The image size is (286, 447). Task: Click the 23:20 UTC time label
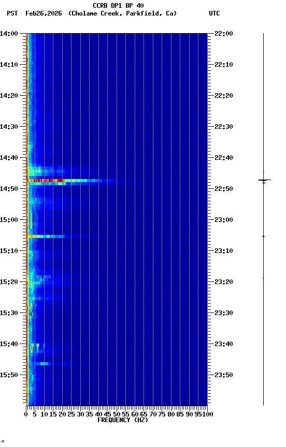[x=224, y=282]
